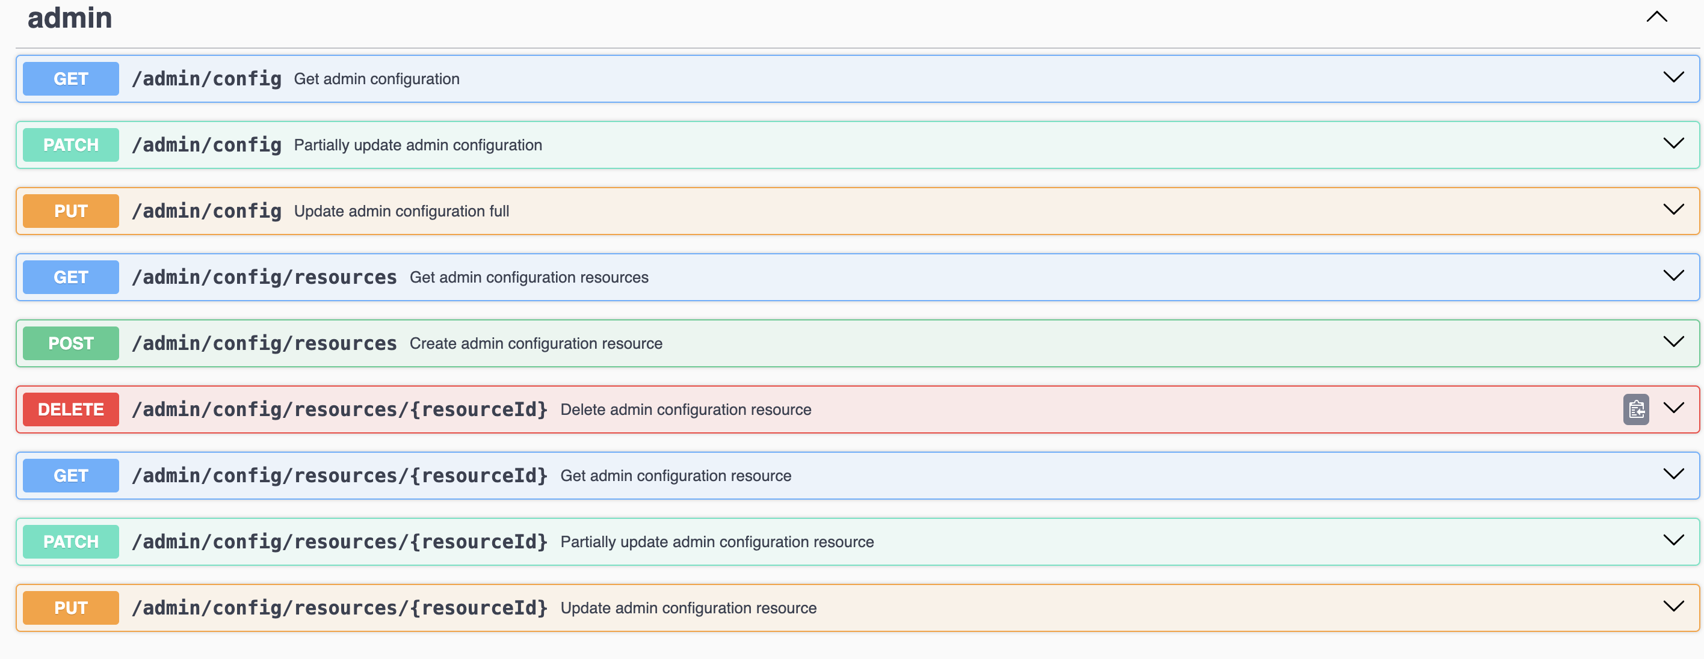Click 'Get admin configuration resource' summary text
The image size is (1704, 659).
[x=676, y=475]
